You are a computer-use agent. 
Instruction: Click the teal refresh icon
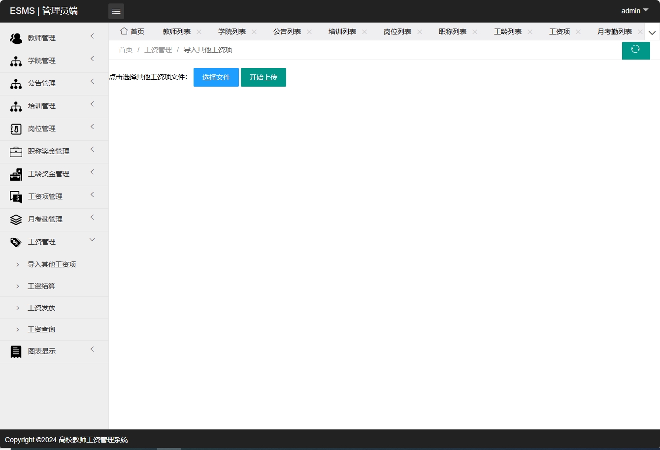click(636, 50)
